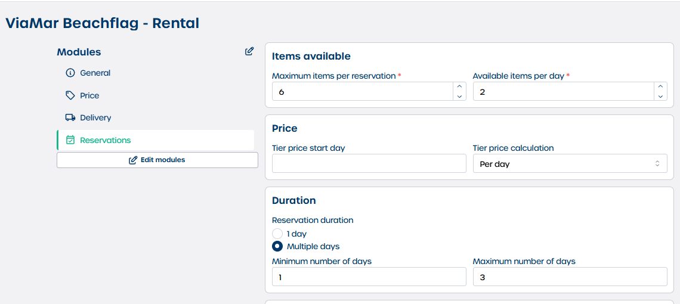This screenshot has height=304, width=680.
Task: Click the Price tag icon
Action: (x=70, y=95)
